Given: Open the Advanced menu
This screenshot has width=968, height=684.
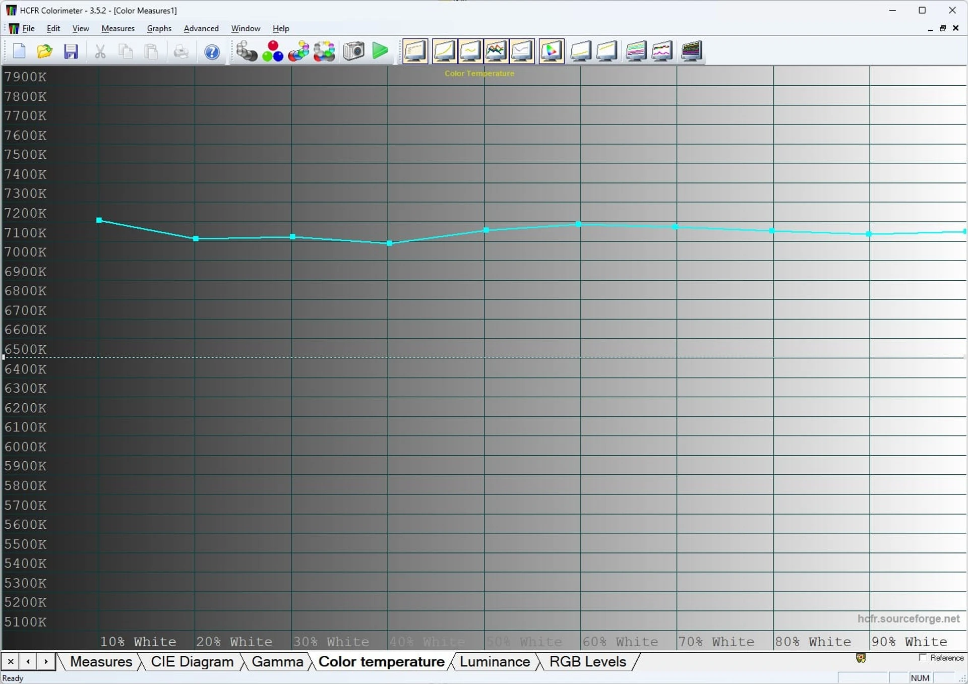Looking at the screenshot, I should coord(201,28).
